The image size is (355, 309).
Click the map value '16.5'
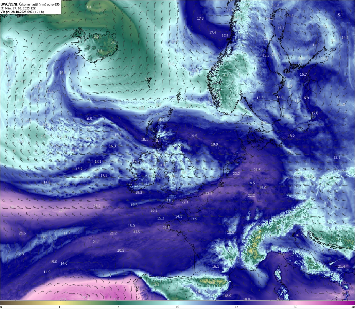pyautogui.click(x=88, y=119)
